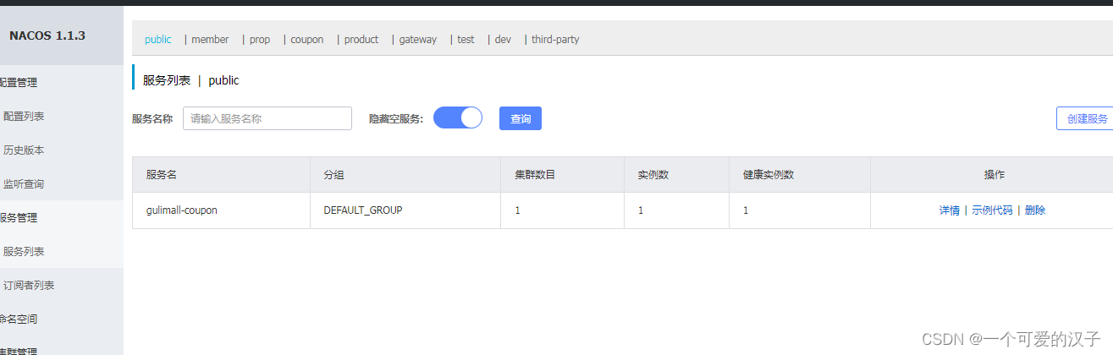
Task: Click the 查询 search button
Action: (x=521, y=118)
